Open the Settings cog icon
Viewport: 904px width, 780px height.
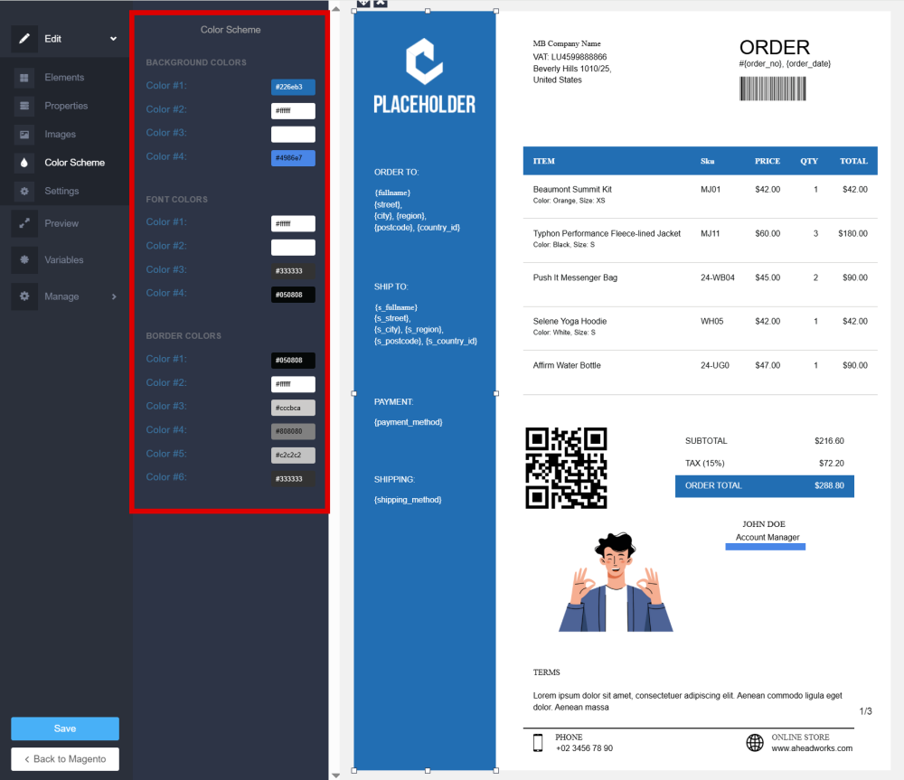pyautogui.click(x=24, y=191)
